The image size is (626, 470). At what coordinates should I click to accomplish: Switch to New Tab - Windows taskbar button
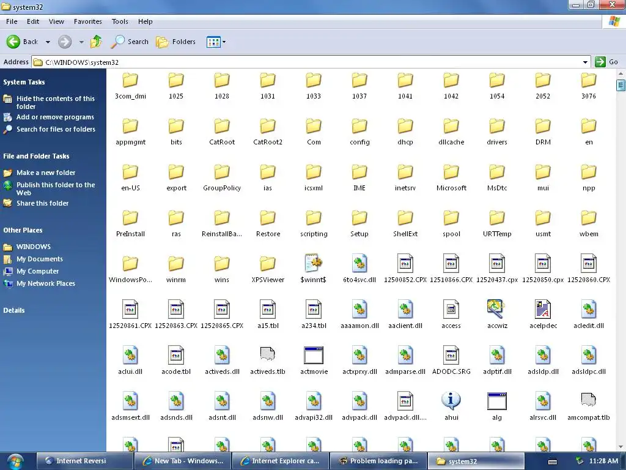[182, 461]
